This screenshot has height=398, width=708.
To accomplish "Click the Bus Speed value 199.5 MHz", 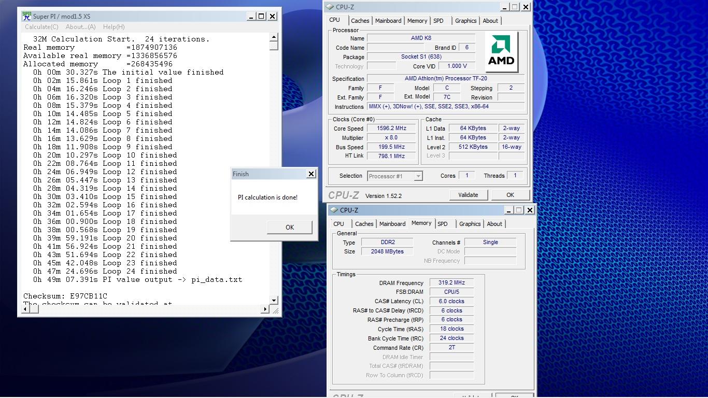I will click(391, 147).
